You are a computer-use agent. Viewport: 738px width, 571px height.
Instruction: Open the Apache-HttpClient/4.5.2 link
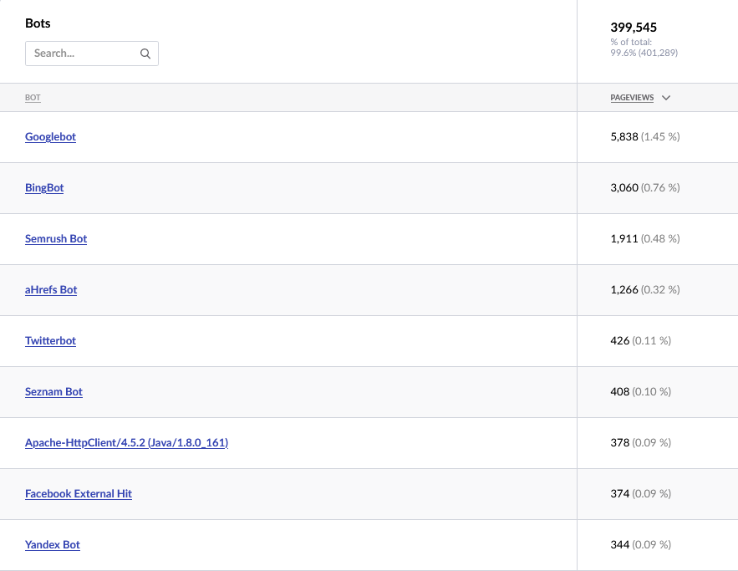pyautogui.click(x=126, y=443)
